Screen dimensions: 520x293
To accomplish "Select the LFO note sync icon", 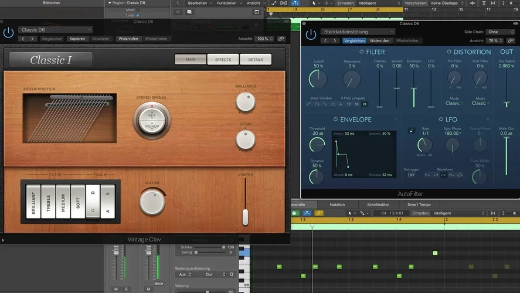I will (412, 130).
